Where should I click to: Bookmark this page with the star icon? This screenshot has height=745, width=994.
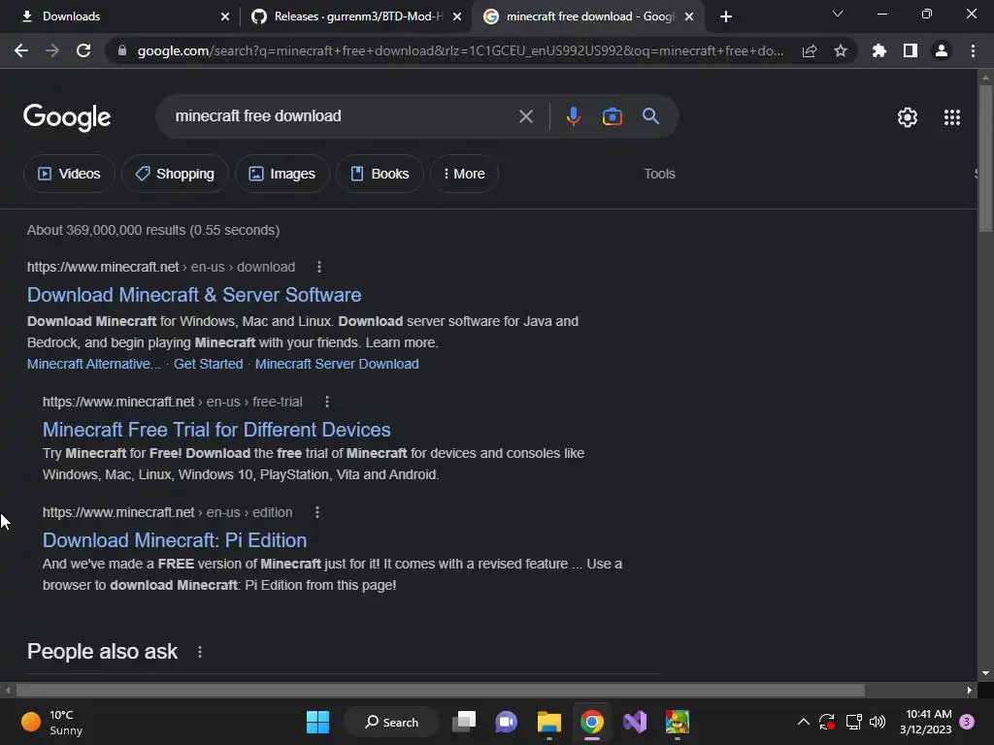[840, 50]
